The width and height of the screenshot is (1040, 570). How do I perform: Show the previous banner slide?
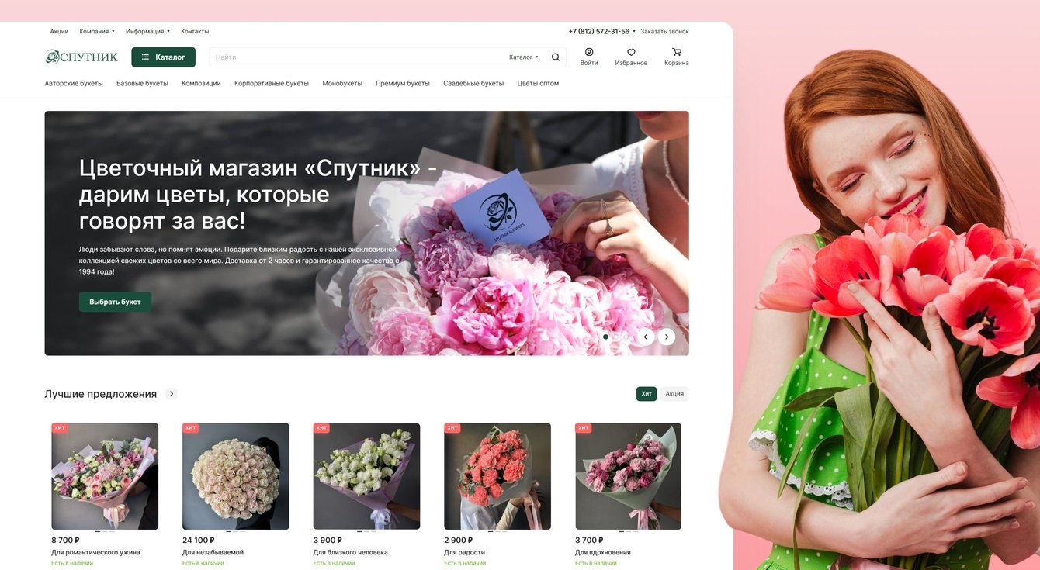[x=645, y=337]
